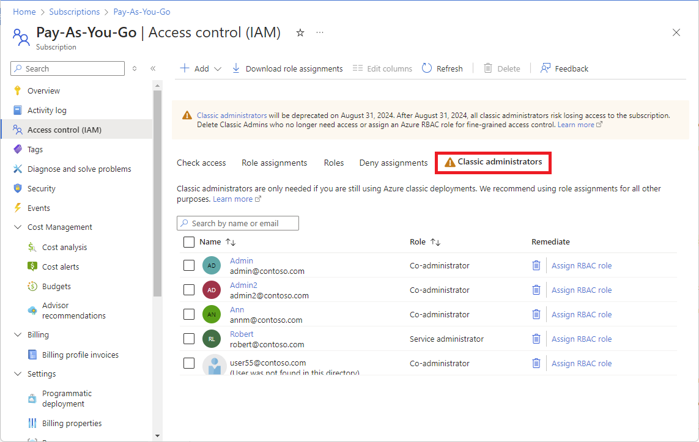This screenshot has height=442, width=699.
Task: Click the sidebar Search box
Action: (67, 68)
